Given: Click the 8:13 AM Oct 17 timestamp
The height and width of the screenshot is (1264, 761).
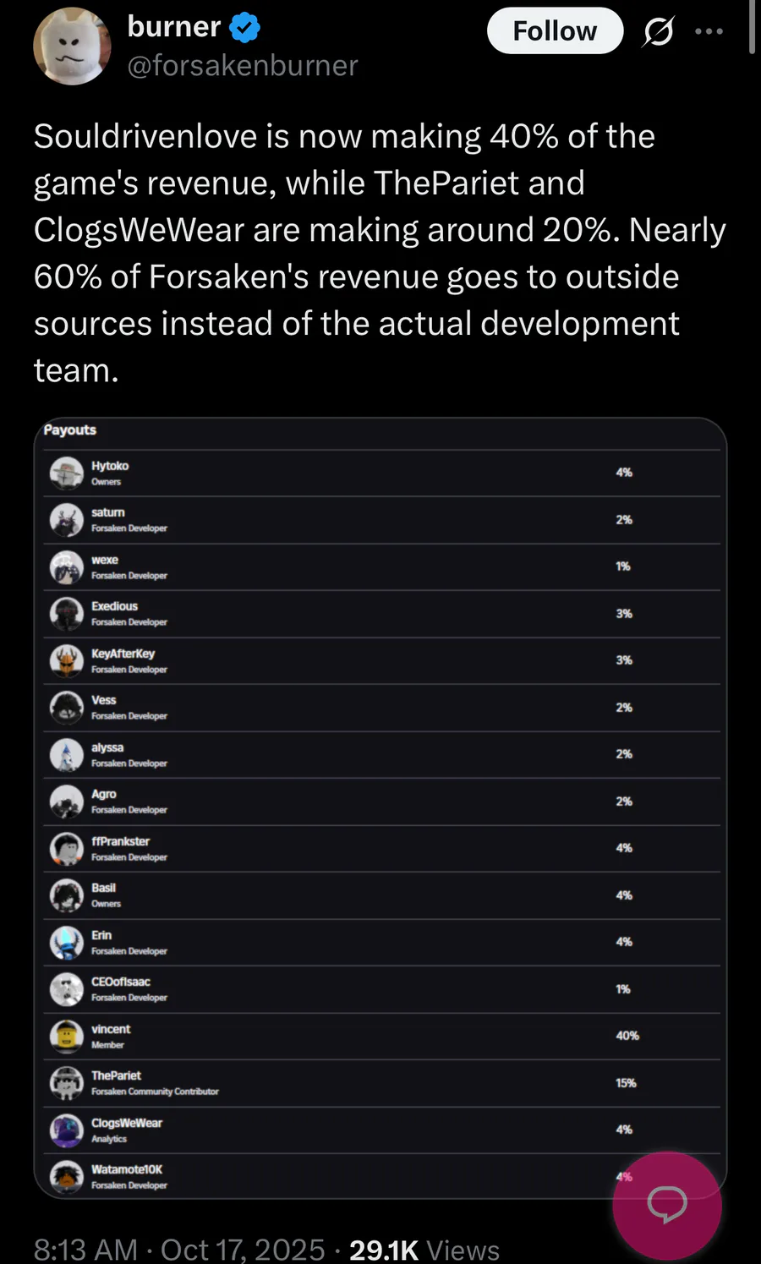Looking at the screenshot, I should pyautogui.click(x=178, y=1249).
